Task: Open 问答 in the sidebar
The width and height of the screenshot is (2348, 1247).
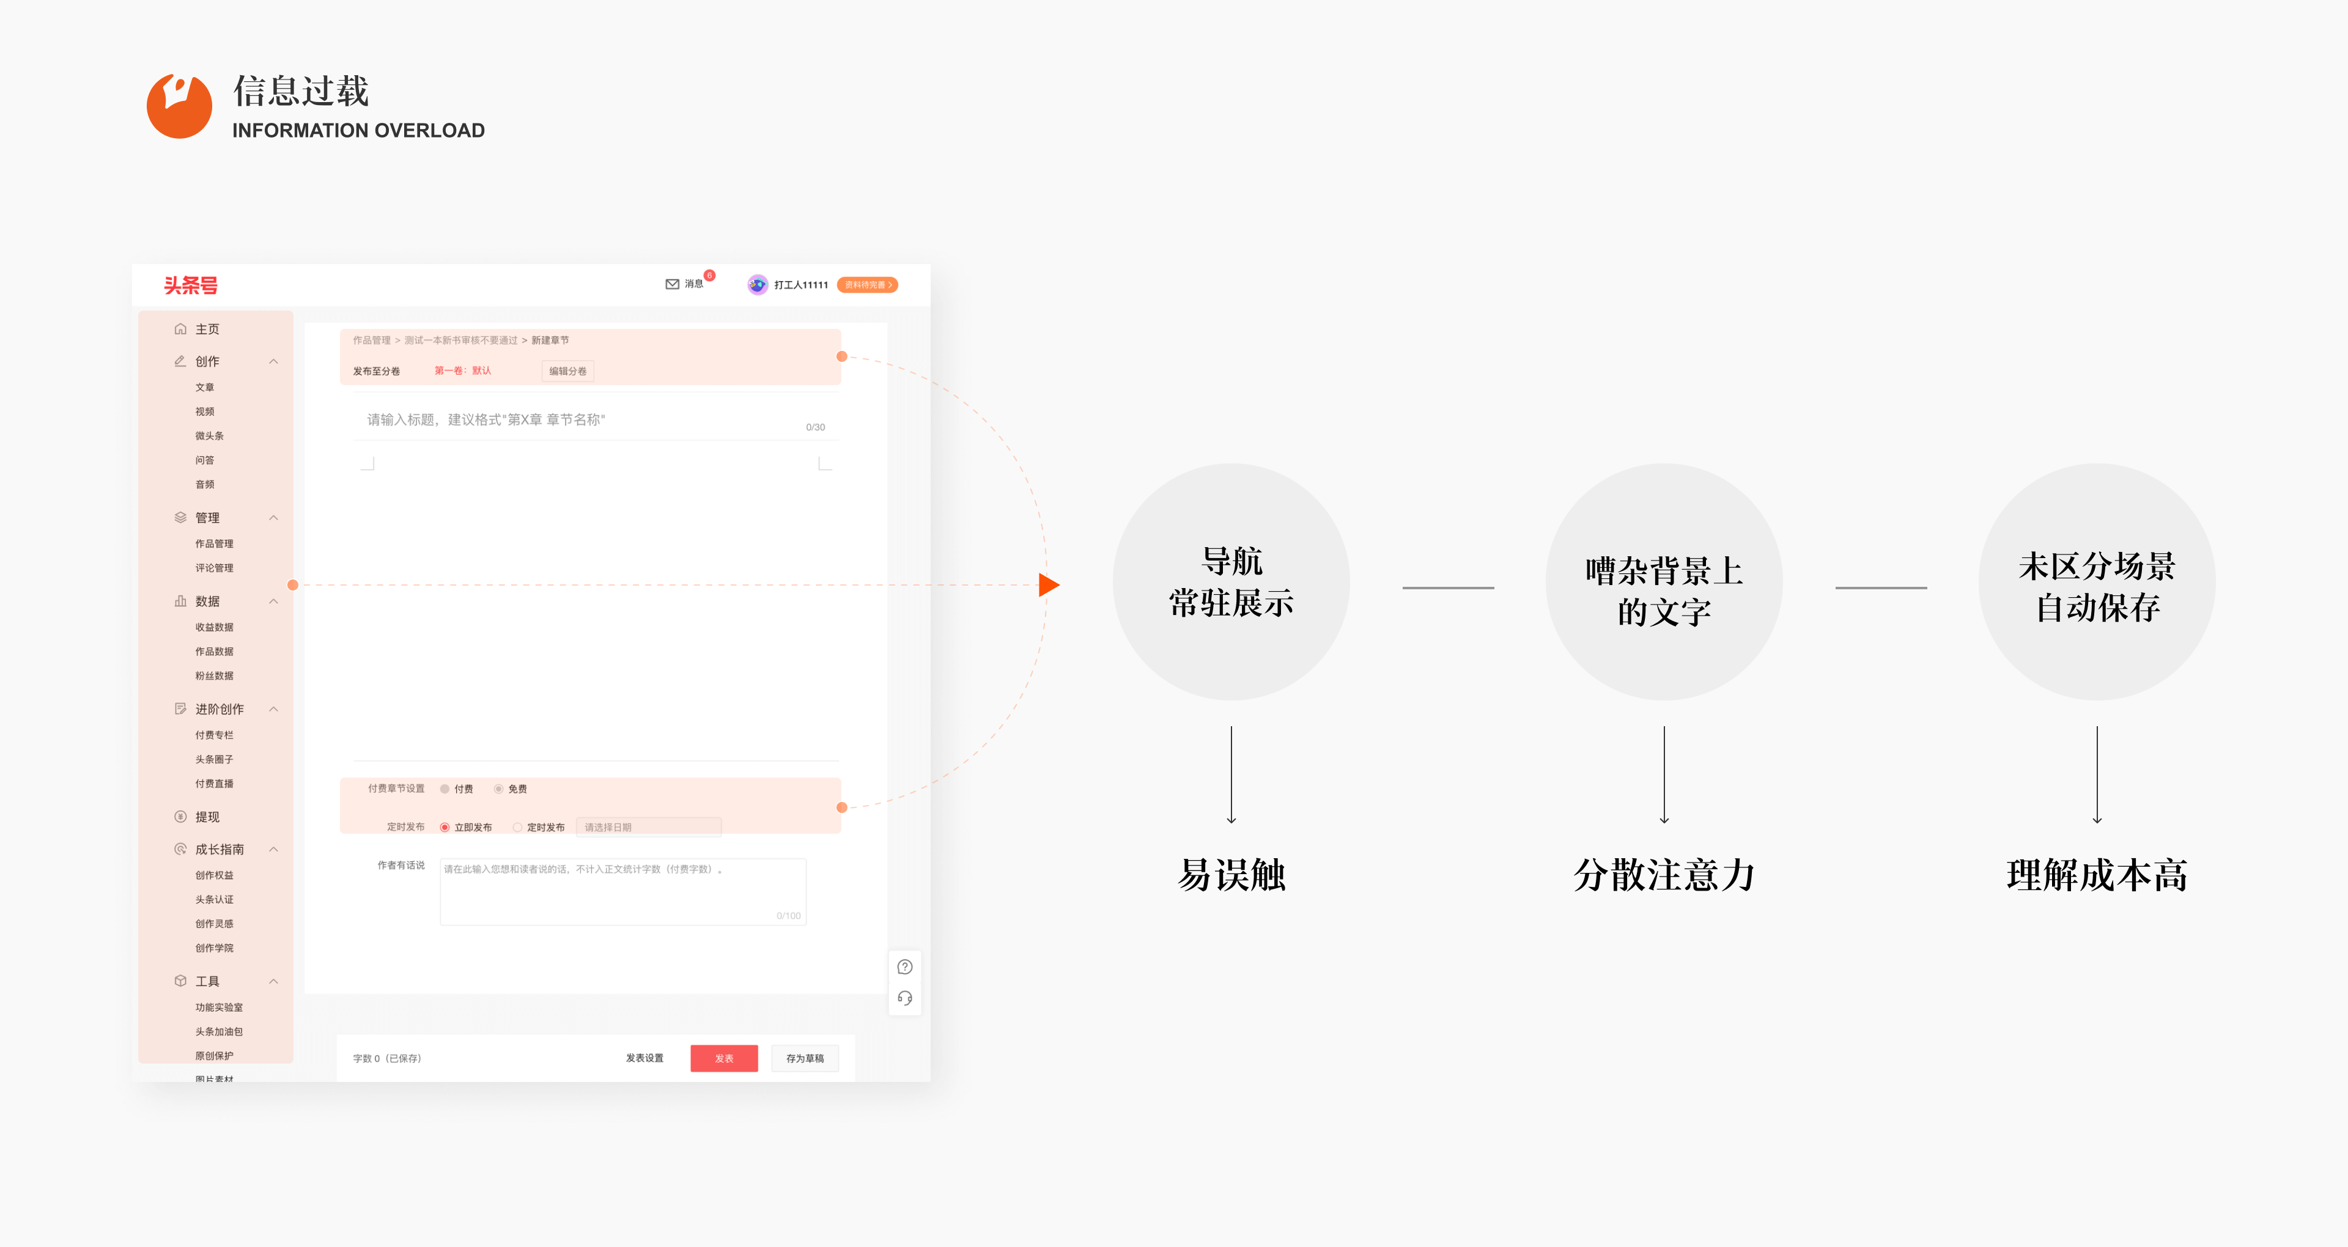Action: coord(204,460)
